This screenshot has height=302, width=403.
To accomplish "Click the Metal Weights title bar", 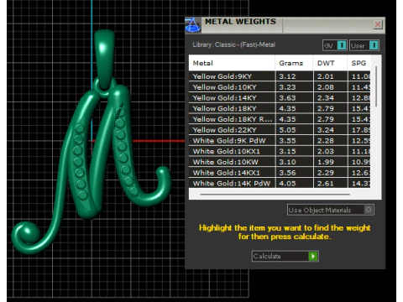I will 285,25.
